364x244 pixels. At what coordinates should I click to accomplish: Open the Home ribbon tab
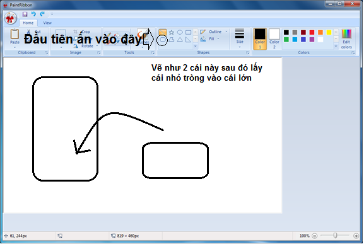pos(28,23)
